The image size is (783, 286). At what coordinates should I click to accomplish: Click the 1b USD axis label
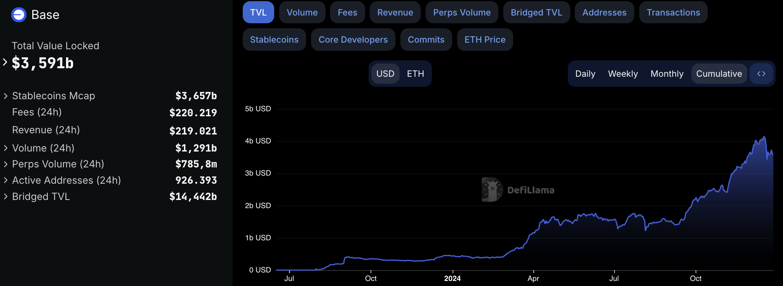[258, 238]
